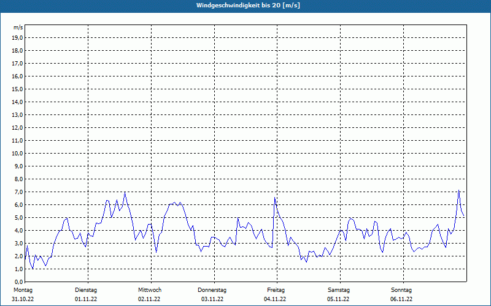This screenshot has height=306, width=491.
Task: Click the chart title 'Windgeschwindigkeit bis 20 [m/s]'
Action: point(248,6)
